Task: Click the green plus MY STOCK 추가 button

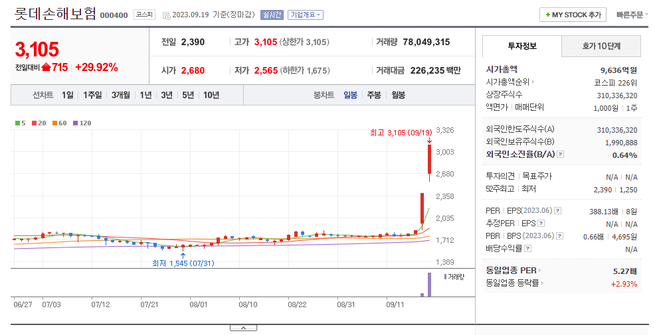Action: point(573,15)
